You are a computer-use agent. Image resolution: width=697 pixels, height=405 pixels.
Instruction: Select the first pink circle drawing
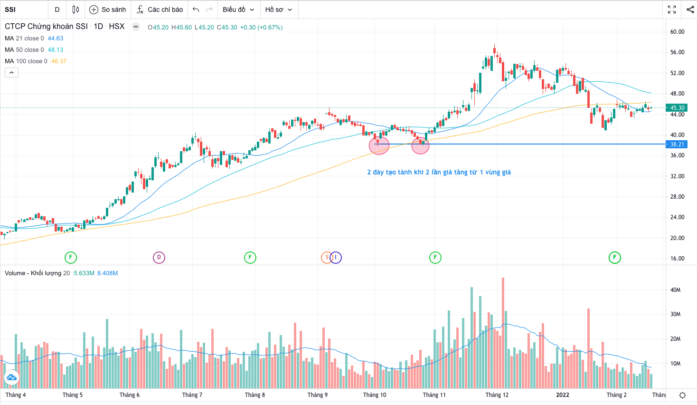tap(379, 145)
